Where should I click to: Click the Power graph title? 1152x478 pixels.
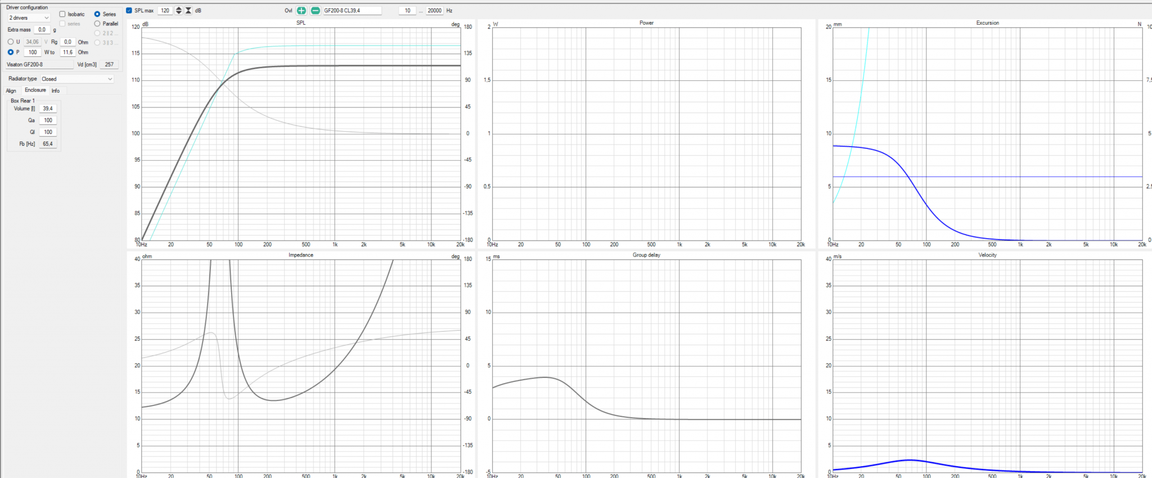(x=646, y=23)
